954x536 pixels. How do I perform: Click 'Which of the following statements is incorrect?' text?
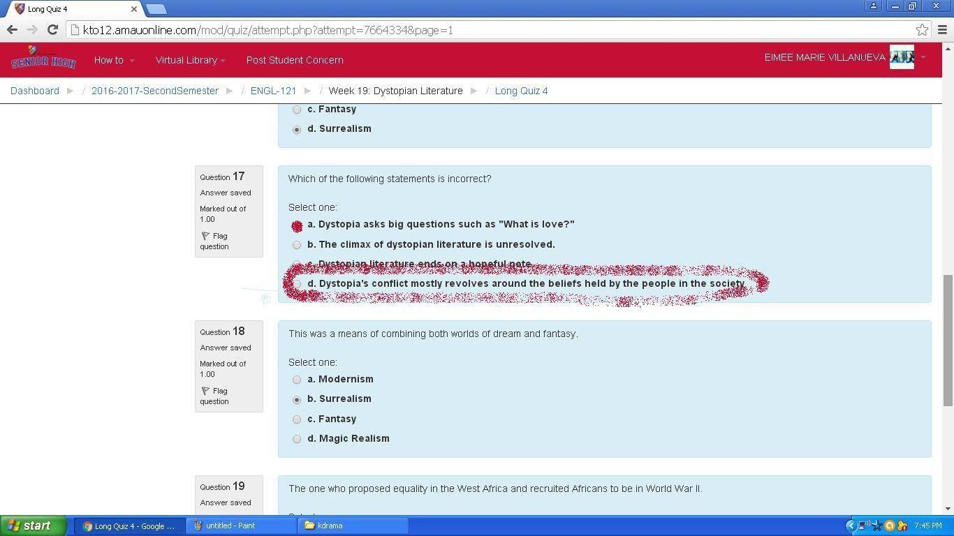click(390, 179)
